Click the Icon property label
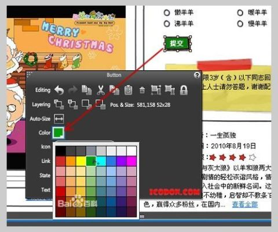278x232 pixels. coord(46,147)
